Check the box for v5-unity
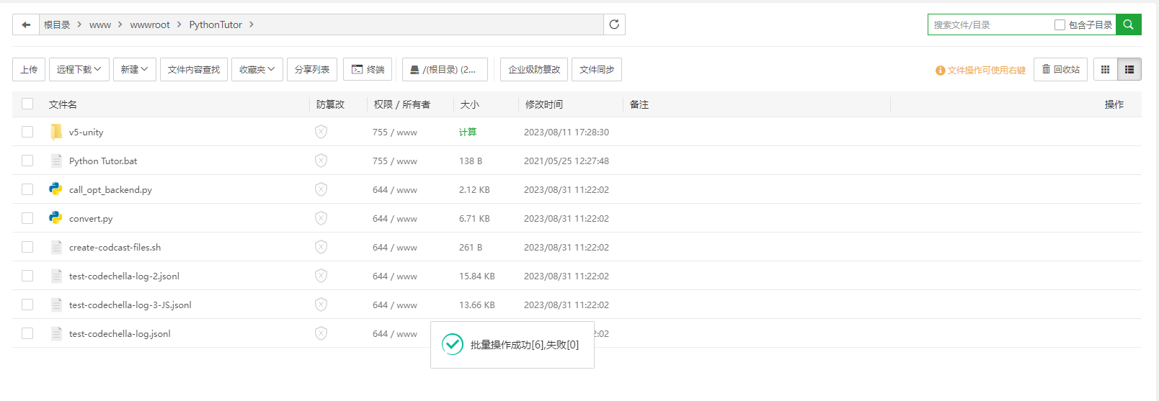The height and width of the screenshot is (401, 1159). coord(27,132)
